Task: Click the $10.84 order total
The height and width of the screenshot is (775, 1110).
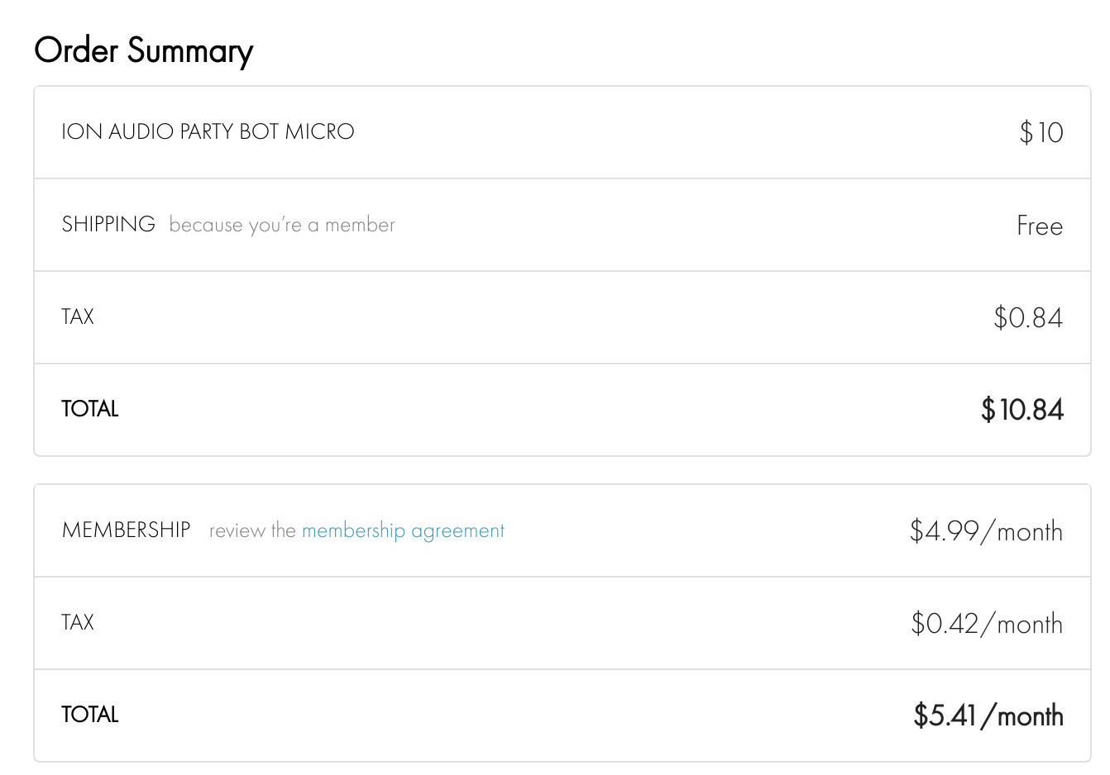Action: coord(1021,409)
